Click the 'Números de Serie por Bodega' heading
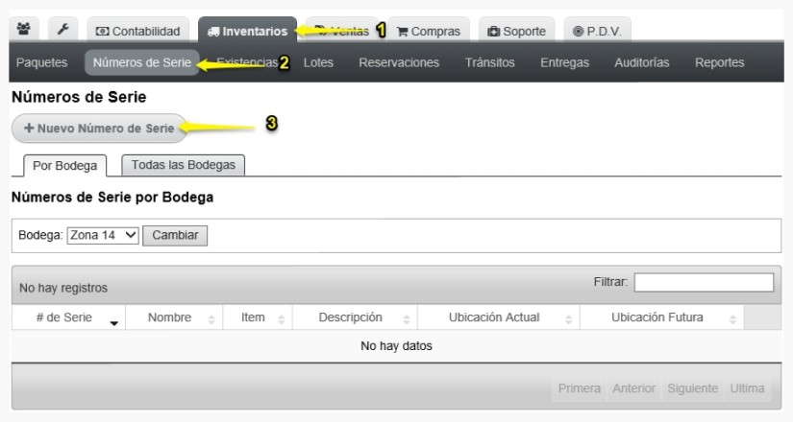Viewport: 793px width, 422px height. [112, 197]
